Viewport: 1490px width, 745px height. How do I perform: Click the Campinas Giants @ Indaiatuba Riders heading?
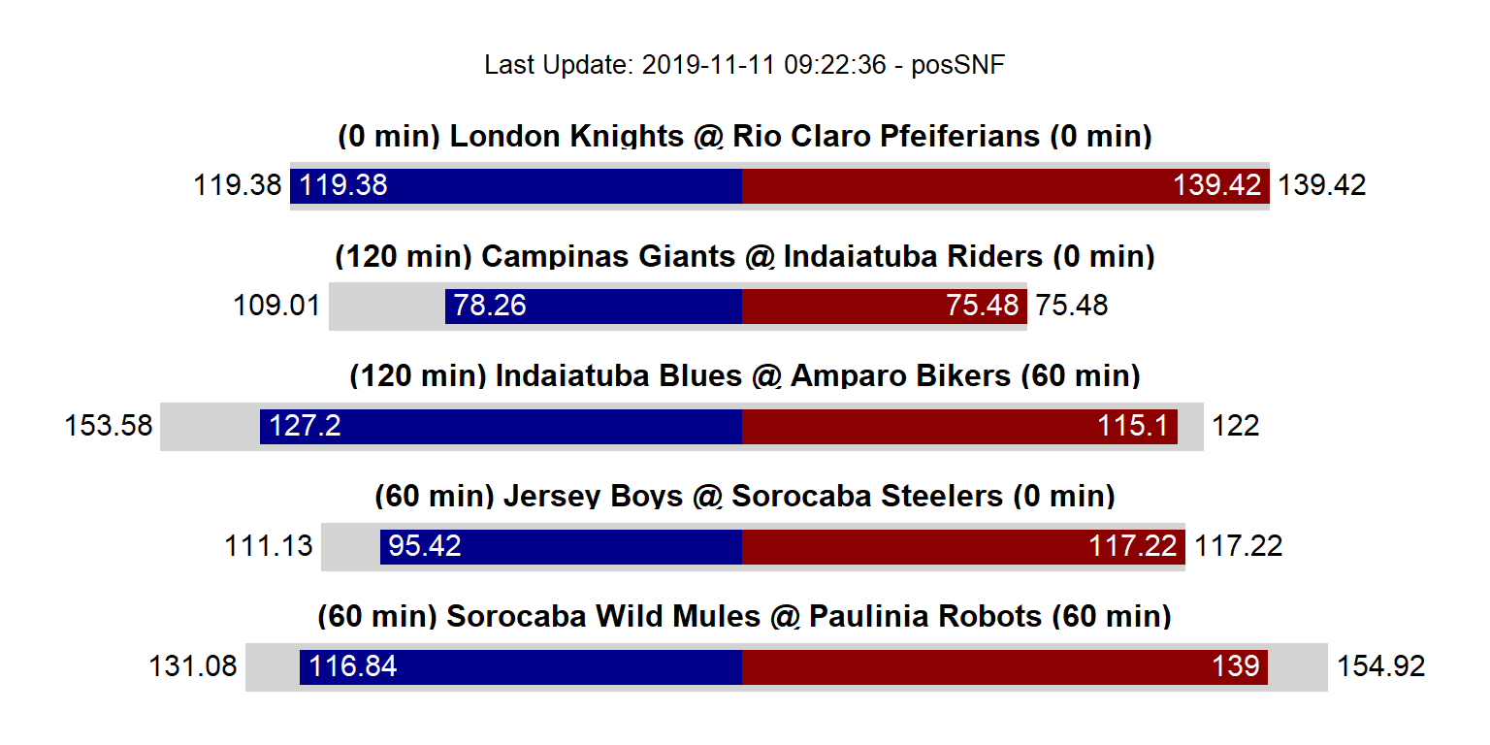744,256
